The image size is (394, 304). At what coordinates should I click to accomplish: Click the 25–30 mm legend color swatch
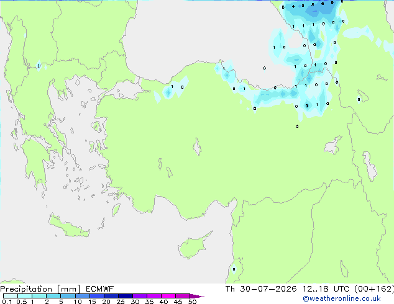click(x=126, y=296)
